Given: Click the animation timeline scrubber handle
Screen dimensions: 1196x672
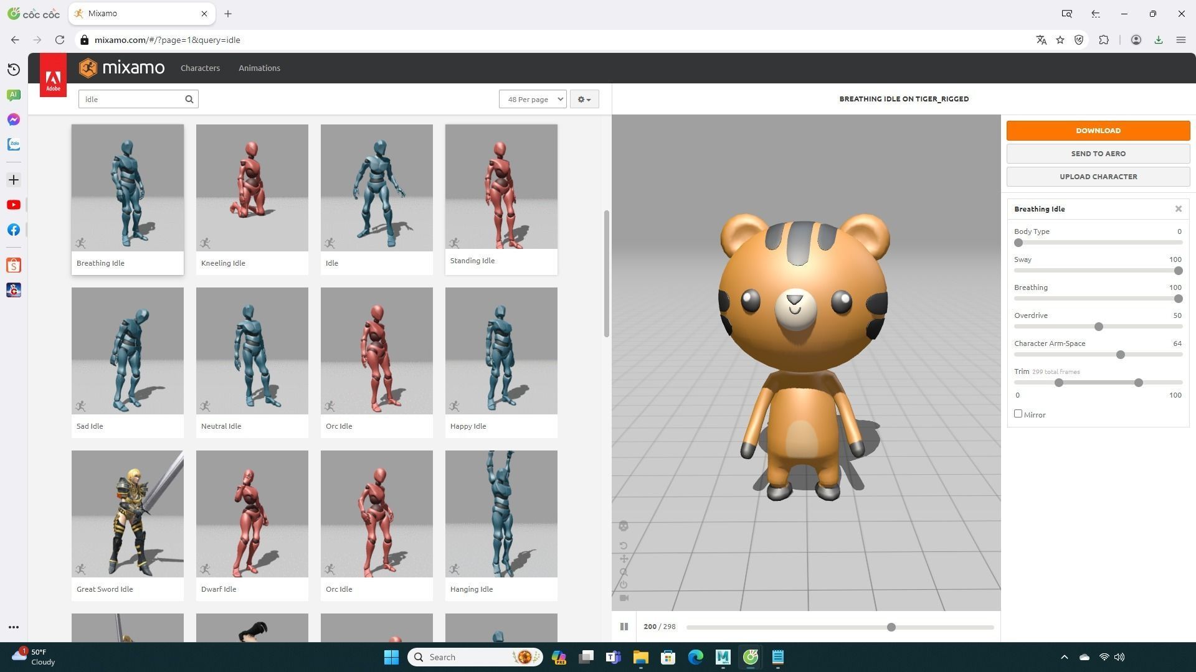Looking at the screenshot, I should tap(891, 627).
